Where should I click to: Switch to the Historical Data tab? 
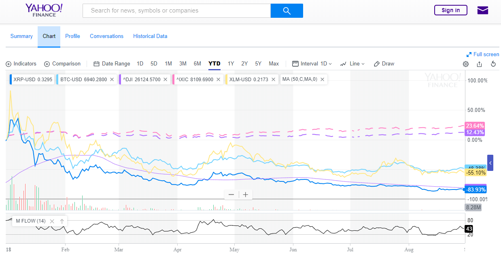[150, 36]
